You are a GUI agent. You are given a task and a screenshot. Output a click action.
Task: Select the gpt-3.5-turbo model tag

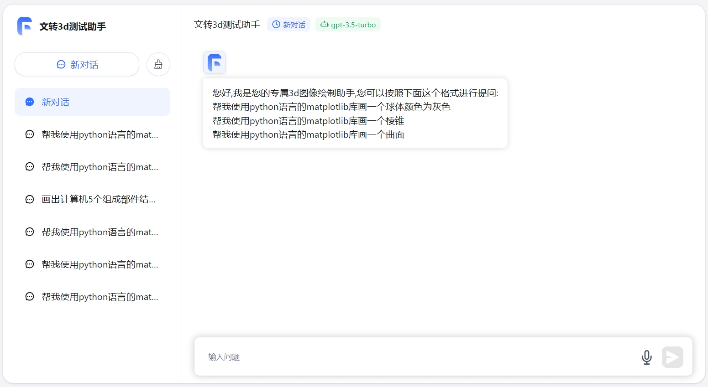point(348,25)
